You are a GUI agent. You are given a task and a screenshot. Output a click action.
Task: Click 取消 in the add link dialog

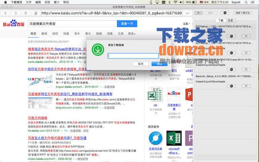click(141, 64)
